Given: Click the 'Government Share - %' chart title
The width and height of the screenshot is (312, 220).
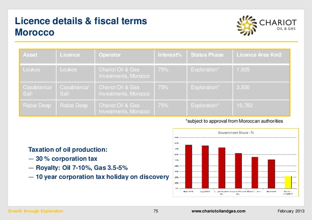Looking at the screenshot, I should (236, 133).
